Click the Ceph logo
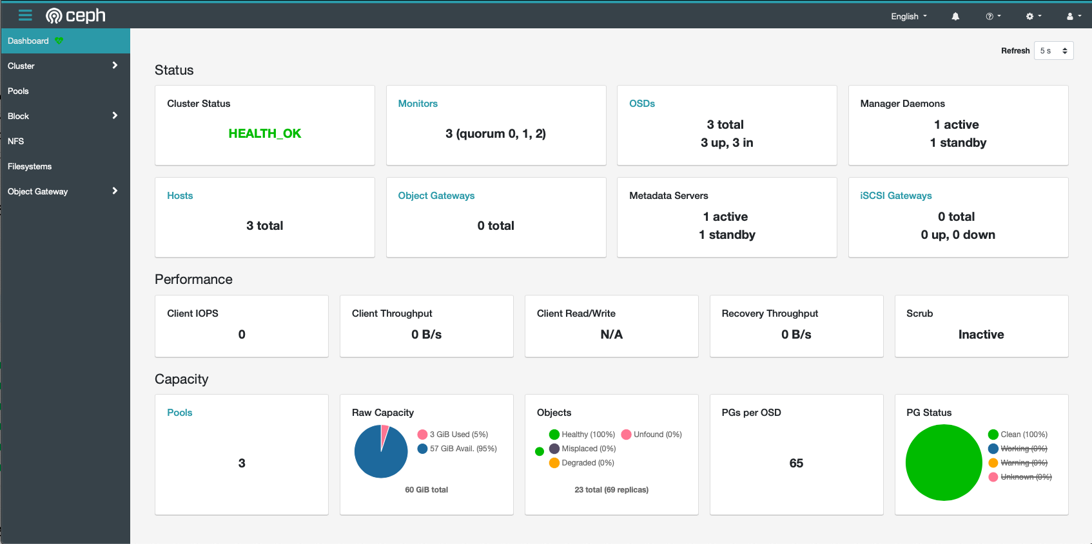 tap(75, 15)
